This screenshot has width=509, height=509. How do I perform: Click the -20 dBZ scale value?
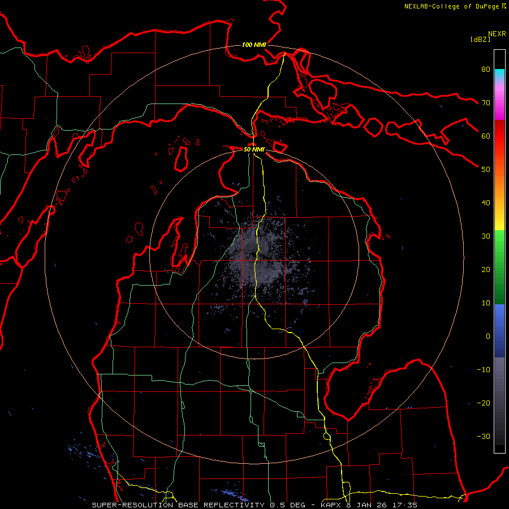(484, 403)
